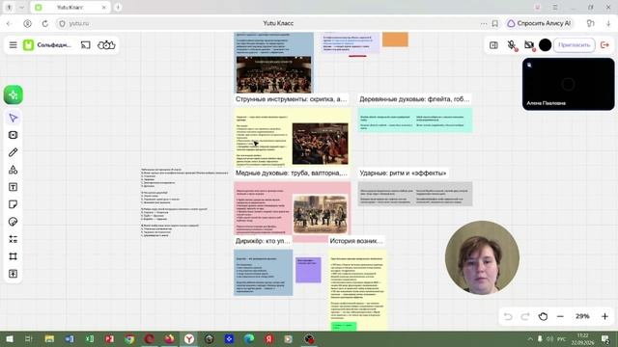Select heading Медные духовые: труба, валторна
The width and height of the screenshot is (618, 347).
coord(292,173)
